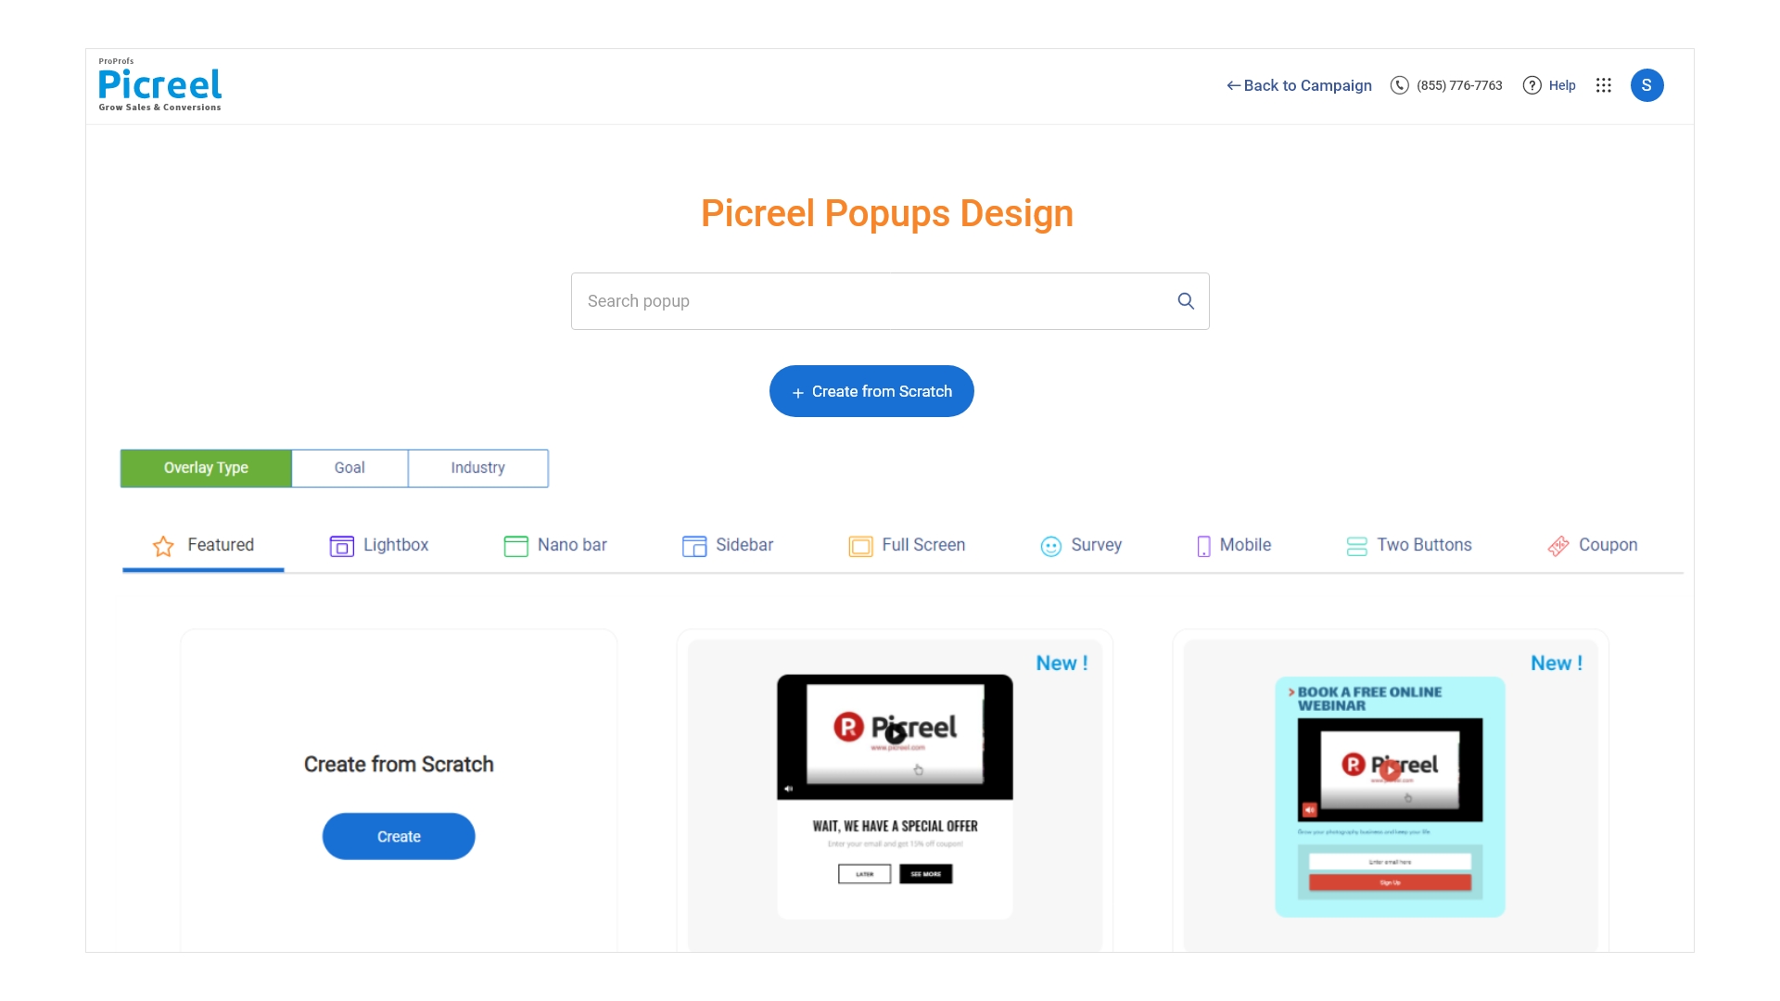Click the search popup input field
This screenshot has width=1780, height=1001.
(890, 299)
